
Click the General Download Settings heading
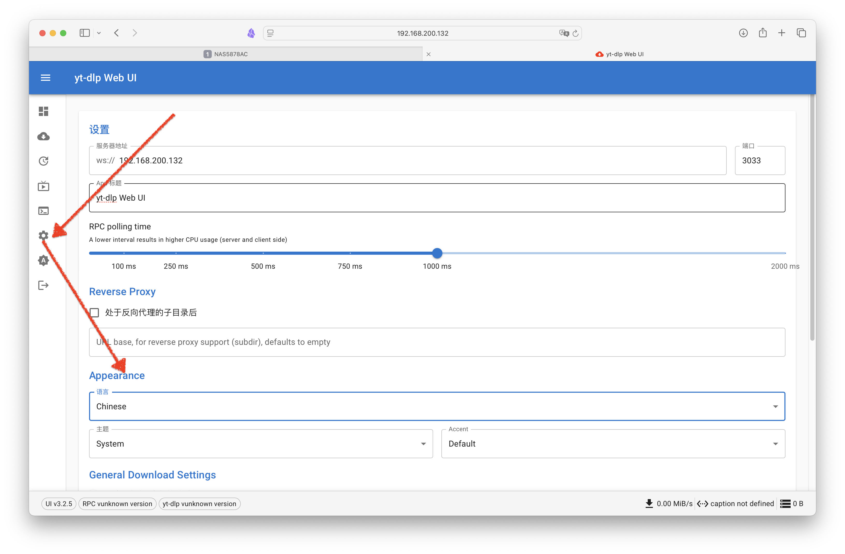click(152, 475)
